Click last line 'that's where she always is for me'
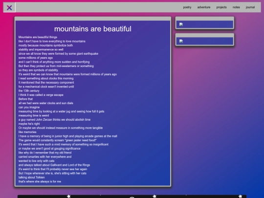 pos(40,181)
